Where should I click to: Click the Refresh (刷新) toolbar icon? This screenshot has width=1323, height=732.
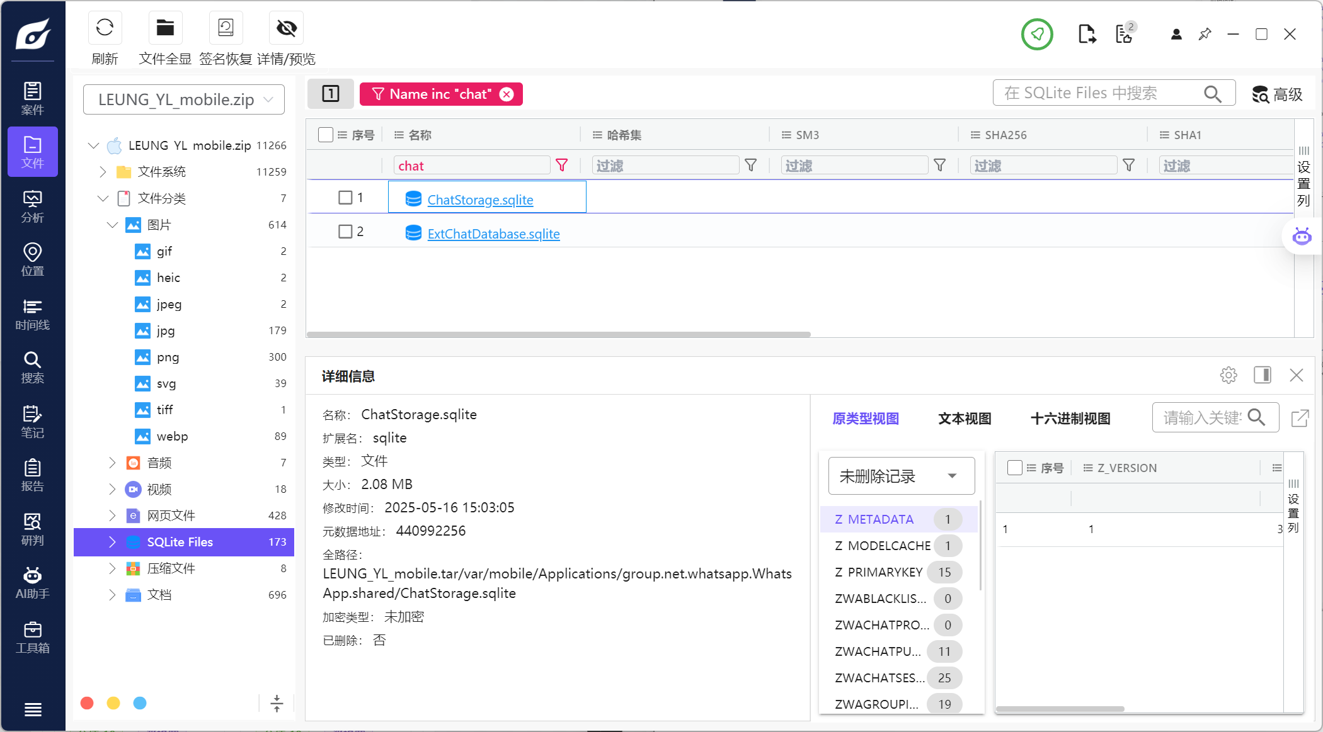[105, 28]
